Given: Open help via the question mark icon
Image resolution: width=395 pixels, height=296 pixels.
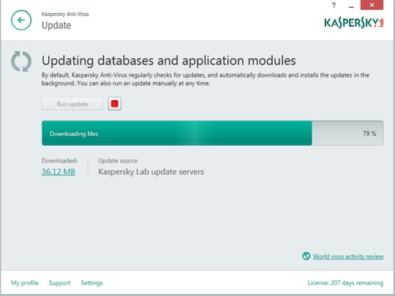Looking at the screenshot, I should point(334,5).
